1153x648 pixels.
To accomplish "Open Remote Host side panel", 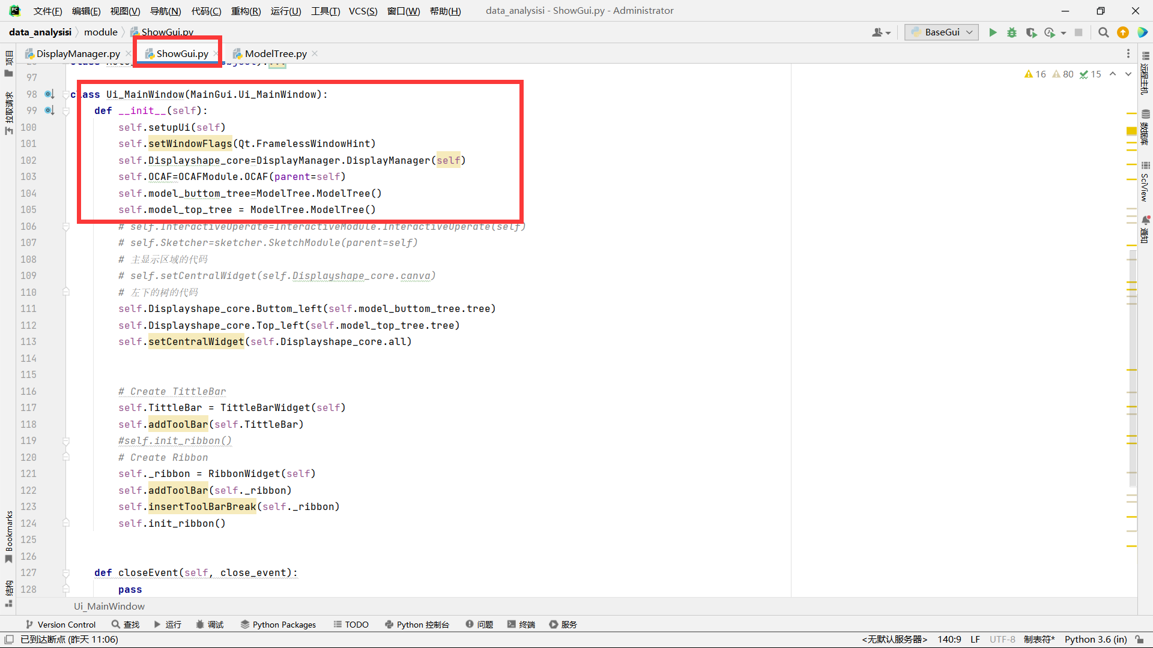I will 1145,73.
